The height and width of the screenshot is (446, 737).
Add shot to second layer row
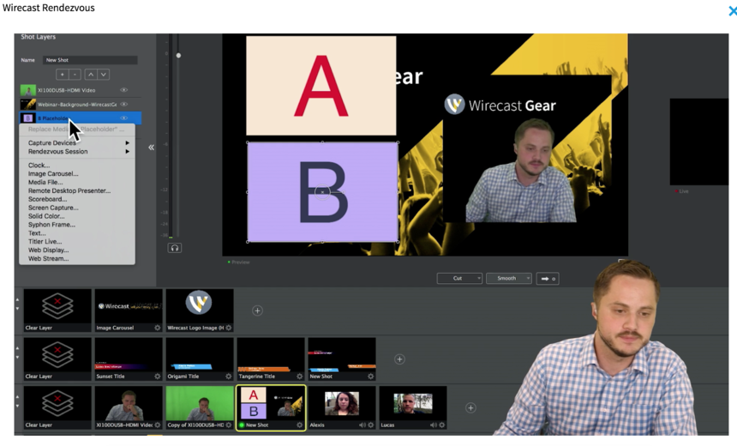(x=399, y=359)
